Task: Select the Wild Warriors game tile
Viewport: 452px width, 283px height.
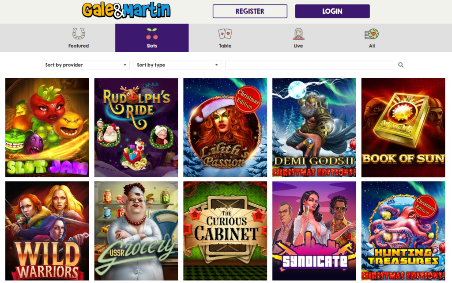Action: [x=47, y=231]
